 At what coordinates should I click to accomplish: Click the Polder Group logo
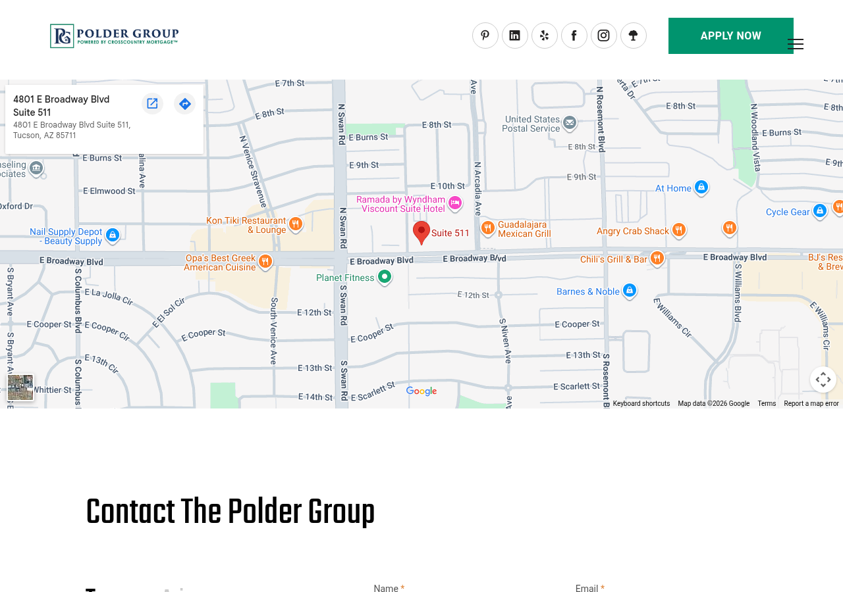[x=115, y=36]
